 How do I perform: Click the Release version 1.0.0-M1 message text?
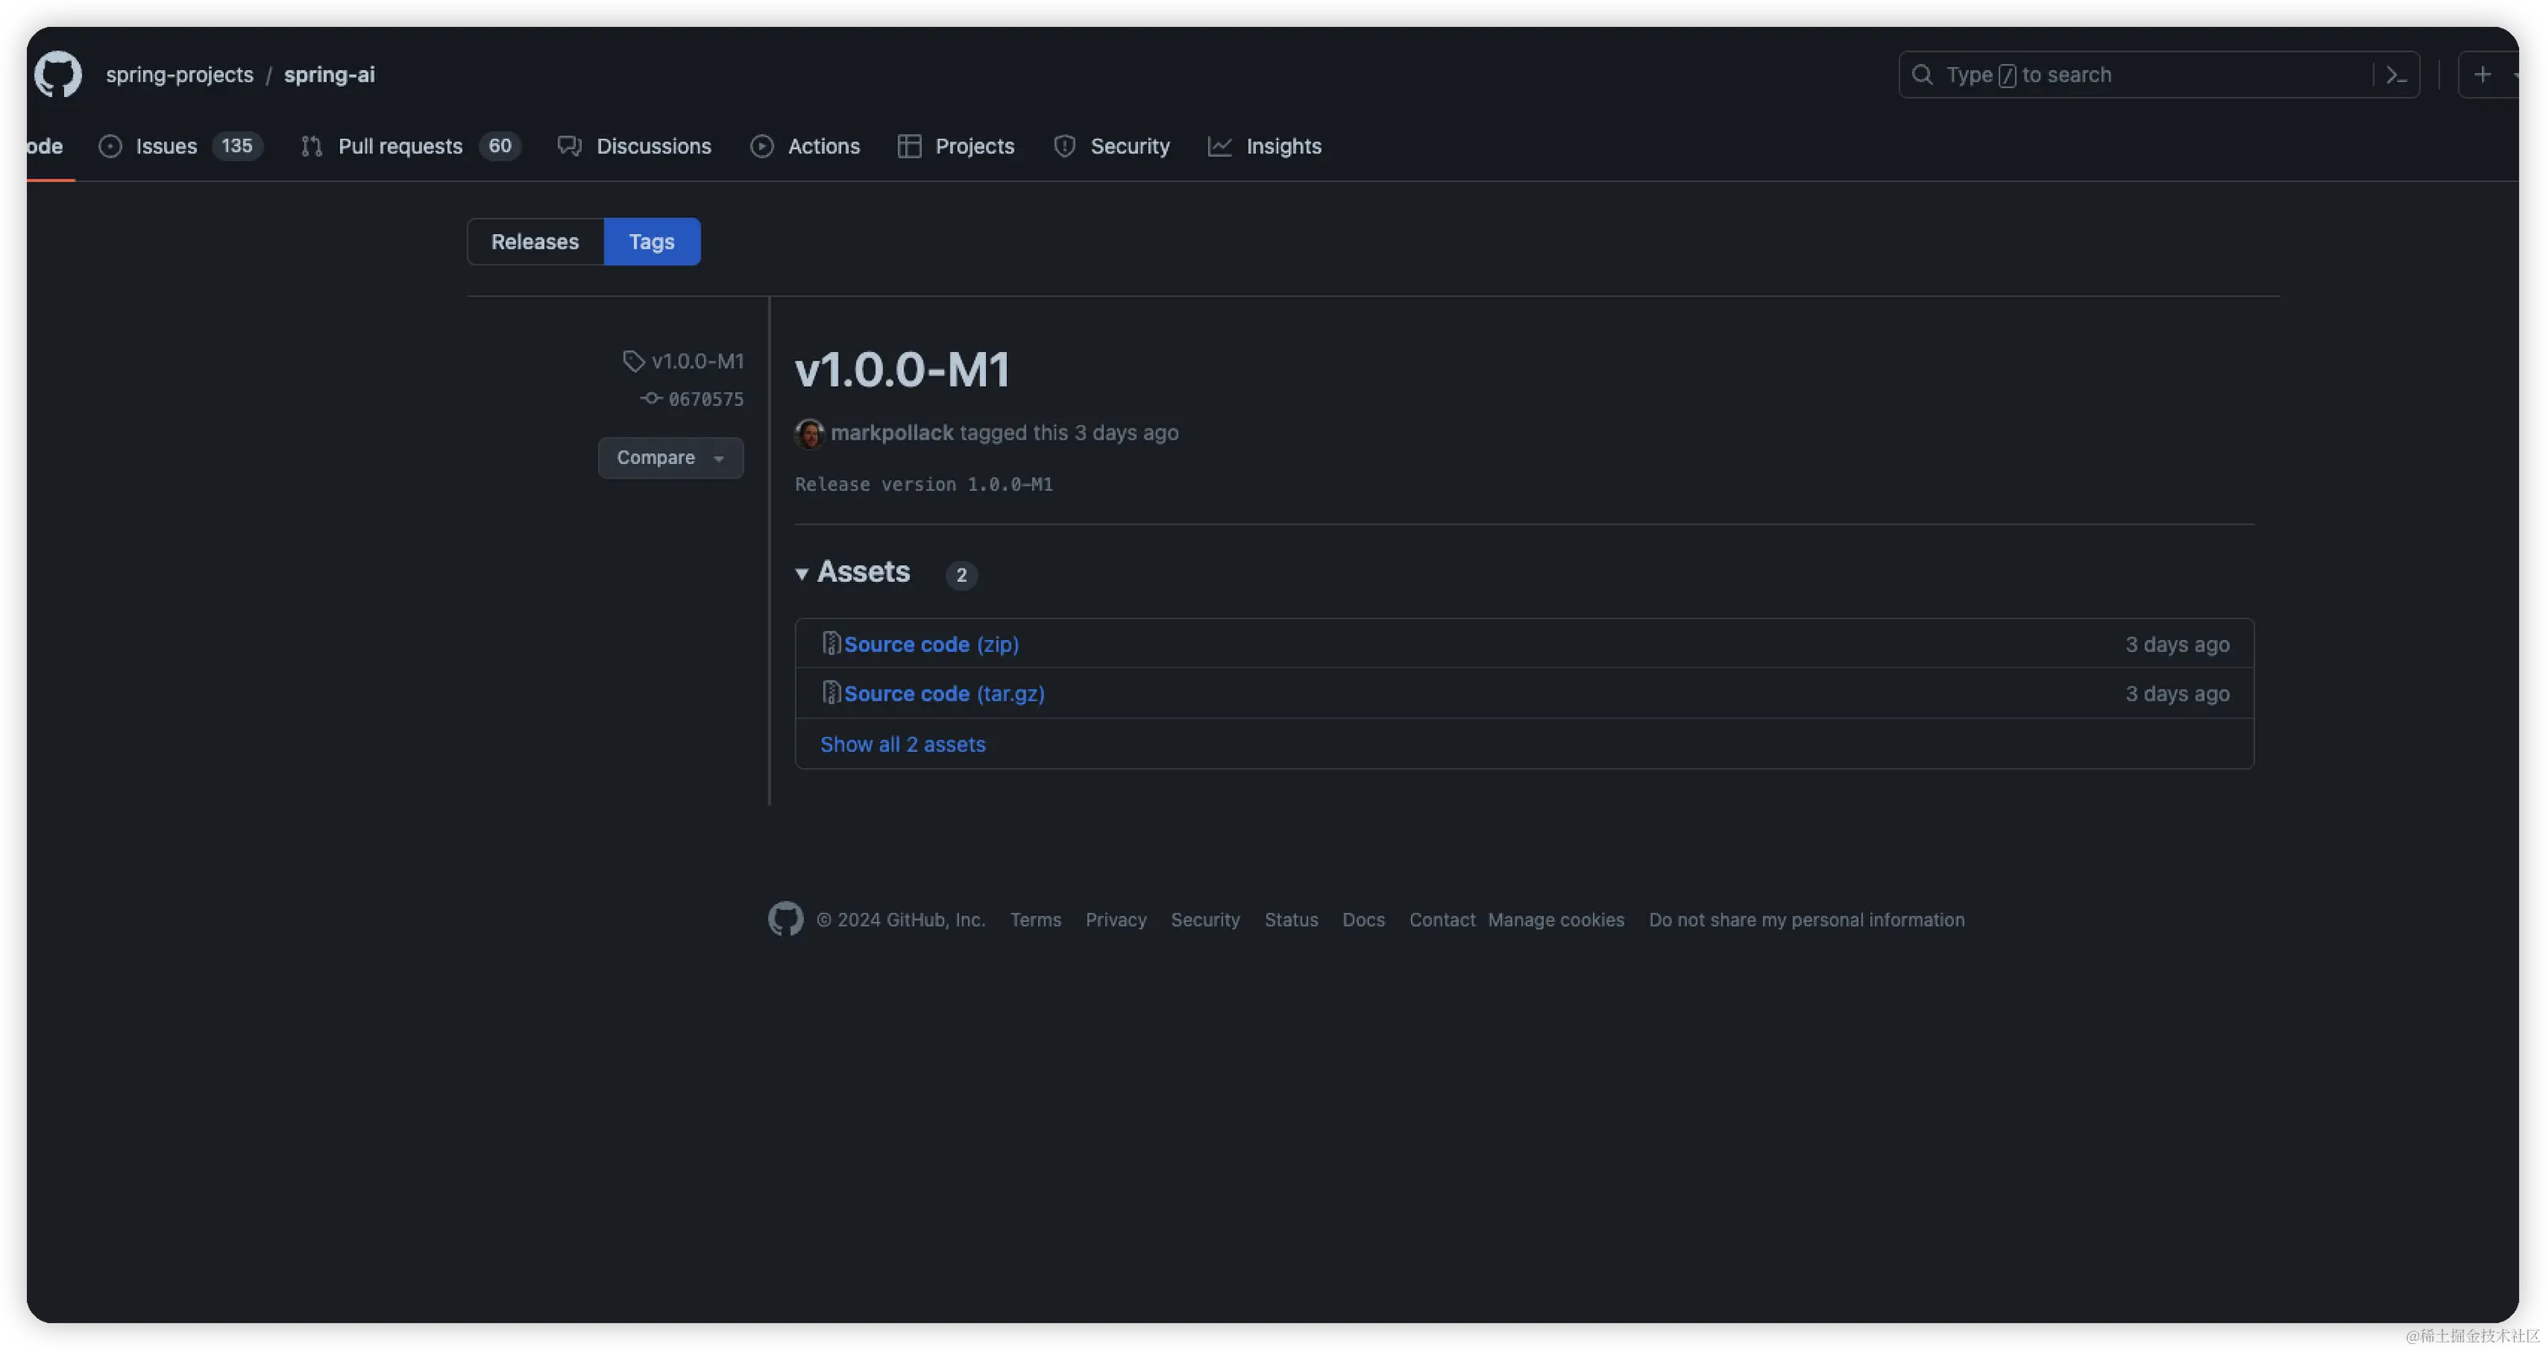point(923,484)
